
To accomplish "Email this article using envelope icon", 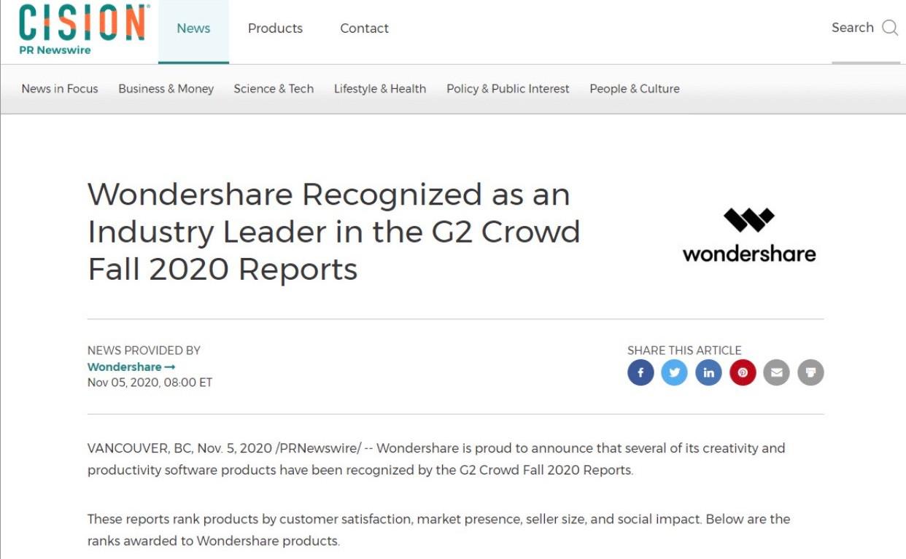I will pyautogui.click(x=776, y=372).
